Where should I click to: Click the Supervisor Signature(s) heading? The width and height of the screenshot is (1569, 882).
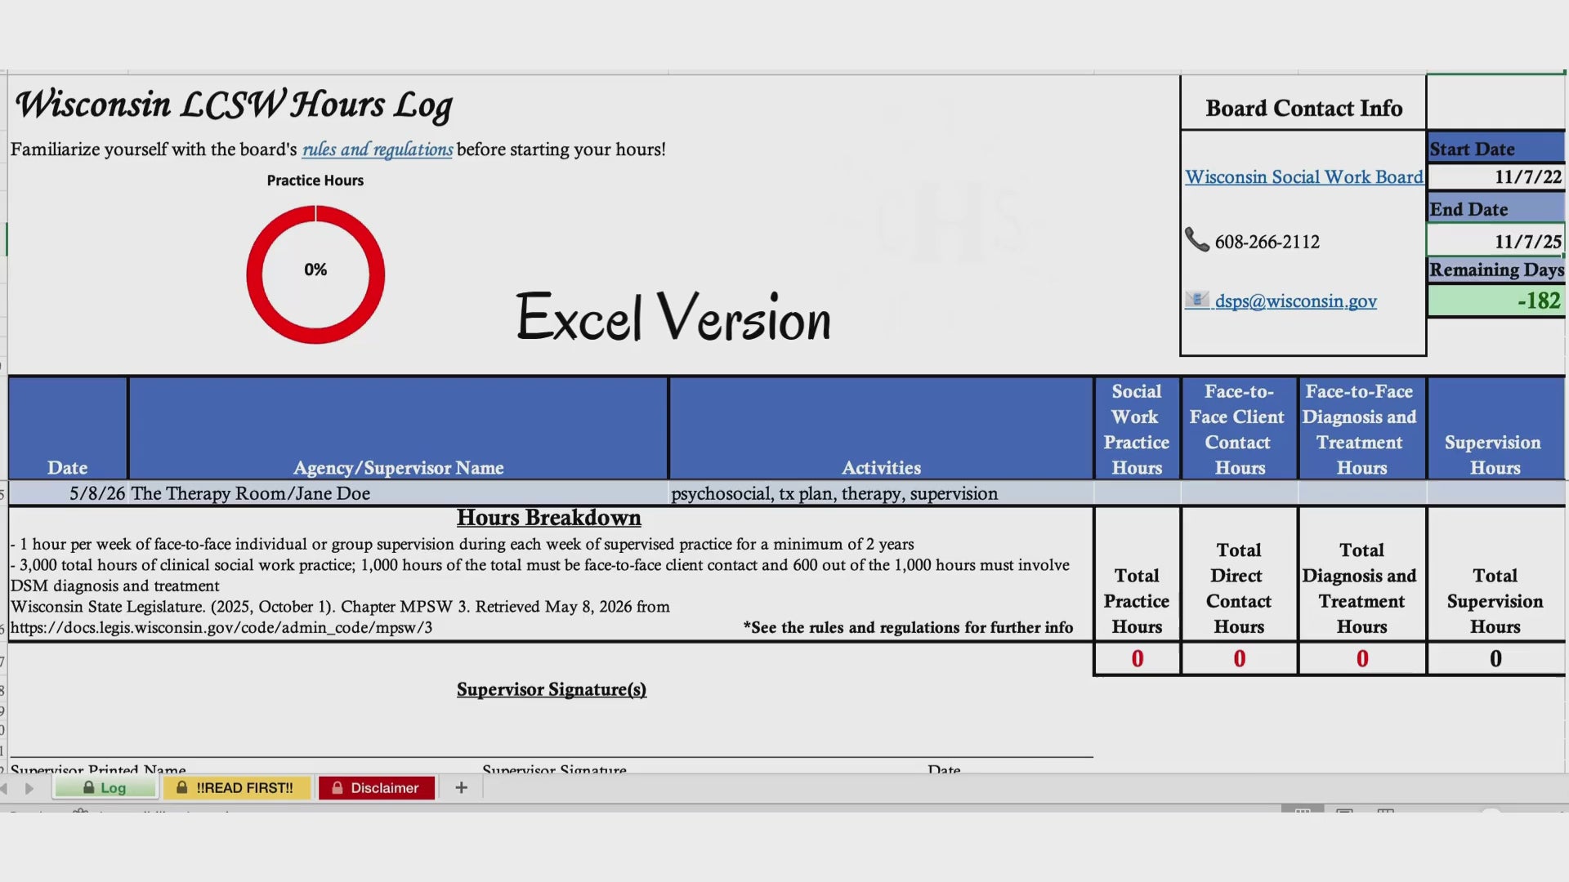tap(552, 689)
